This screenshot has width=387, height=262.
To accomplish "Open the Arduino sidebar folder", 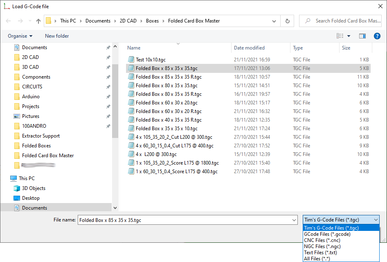I will coord(31,97).
